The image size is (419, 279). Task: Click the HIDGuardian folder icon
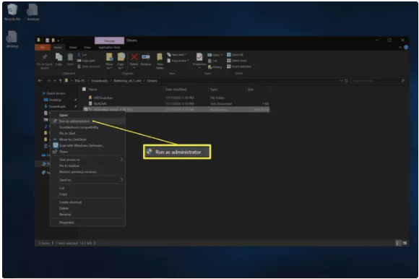pos(90,98)
